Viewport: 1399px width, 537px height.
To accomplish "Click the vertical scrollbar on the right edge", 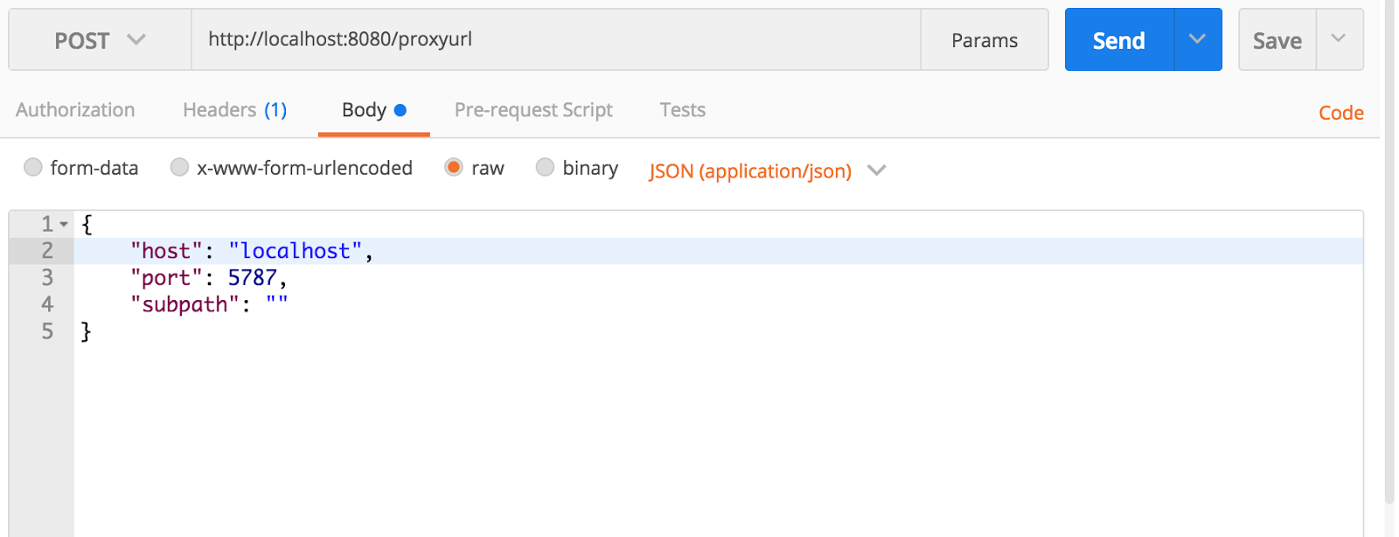I will click(1389, 262).
